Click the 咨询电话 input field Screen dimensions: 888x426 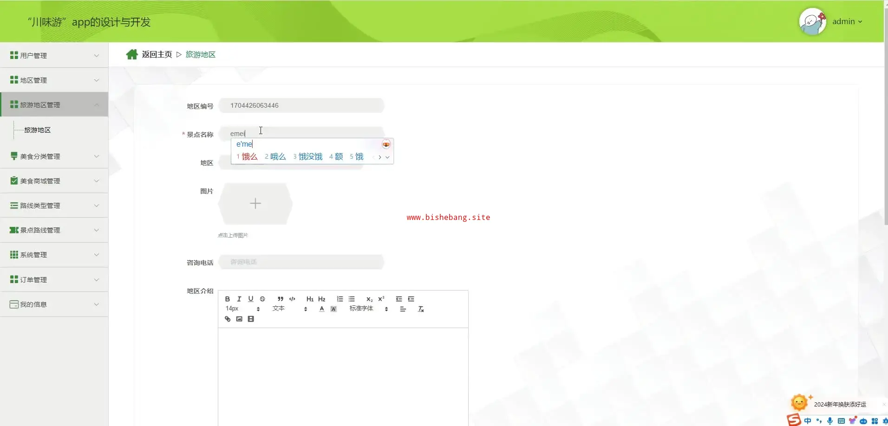tap(301, 262)
